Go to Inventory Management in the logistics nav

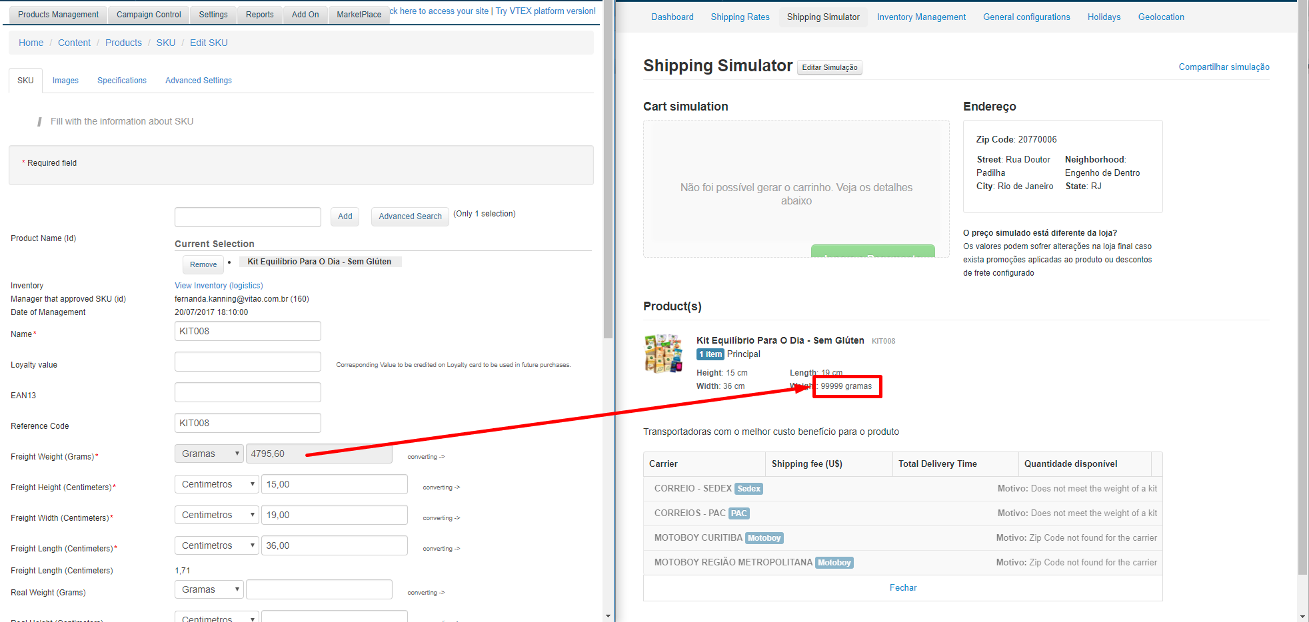pos(921,17)
